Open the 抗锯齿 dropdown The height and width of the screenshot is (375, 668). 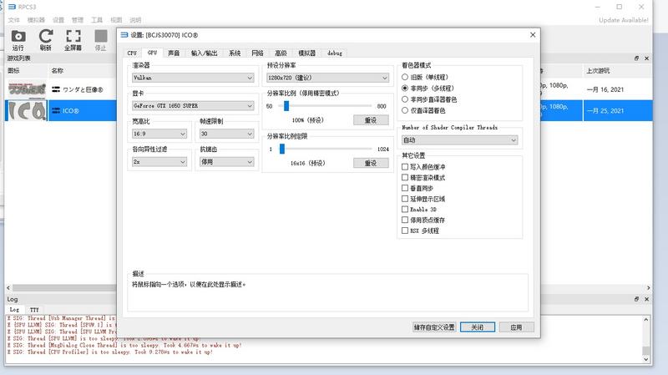click(x=226, y=162)
